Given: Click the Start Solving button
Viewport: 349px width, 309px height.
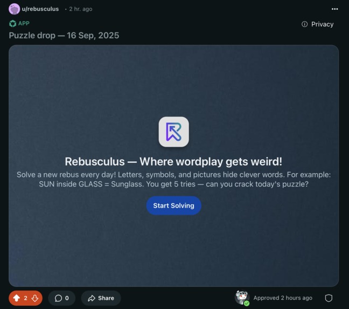Looking at the screenshot, I should pos(173,205).
